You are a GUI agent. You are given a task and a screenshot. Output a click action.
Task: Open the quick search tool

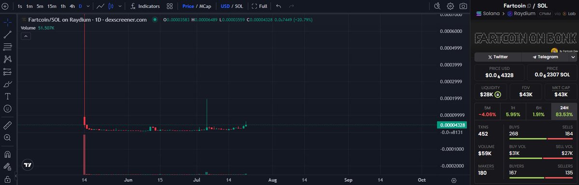tap(437, 6)
